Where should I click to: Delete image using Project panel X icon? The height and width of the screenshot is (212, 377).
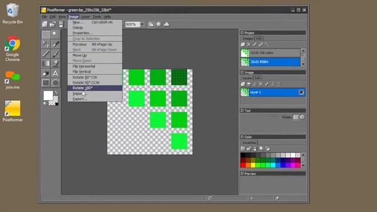pos(249,45)
